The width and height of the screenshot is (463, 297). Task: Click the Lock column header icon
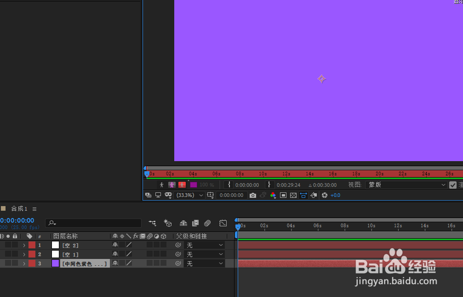click(15, 236)
